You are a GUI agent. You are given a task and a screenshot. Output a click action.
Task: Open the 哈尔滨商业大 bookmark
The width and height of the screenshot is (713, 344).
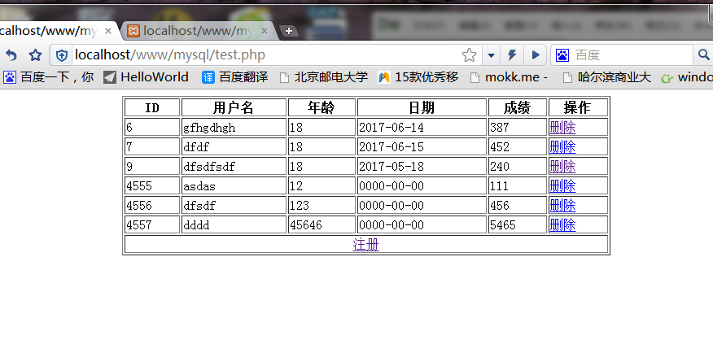[607, 77]
